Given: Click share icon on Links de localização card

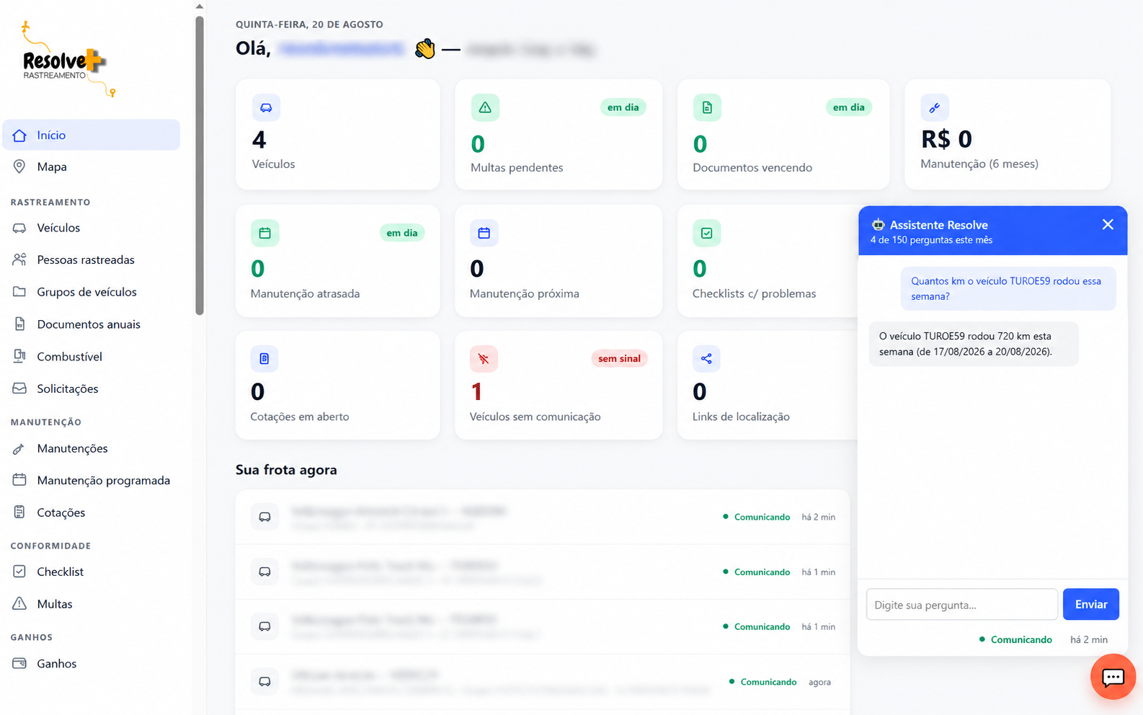Looking at the screenshot, I should tap(706, 358).
